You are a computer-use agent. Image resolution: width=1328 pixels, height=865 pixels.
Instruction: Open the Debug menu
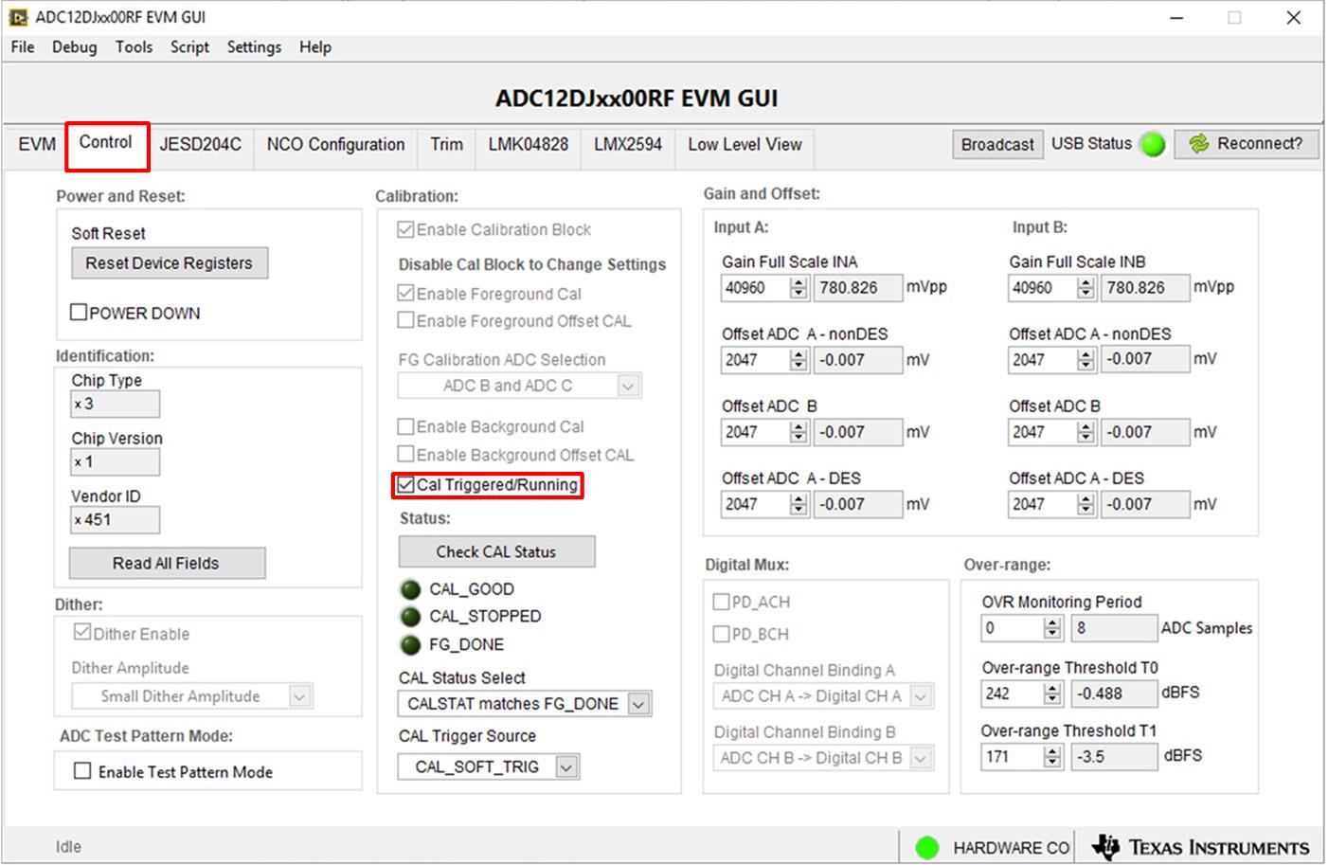[x=74, y=47]
